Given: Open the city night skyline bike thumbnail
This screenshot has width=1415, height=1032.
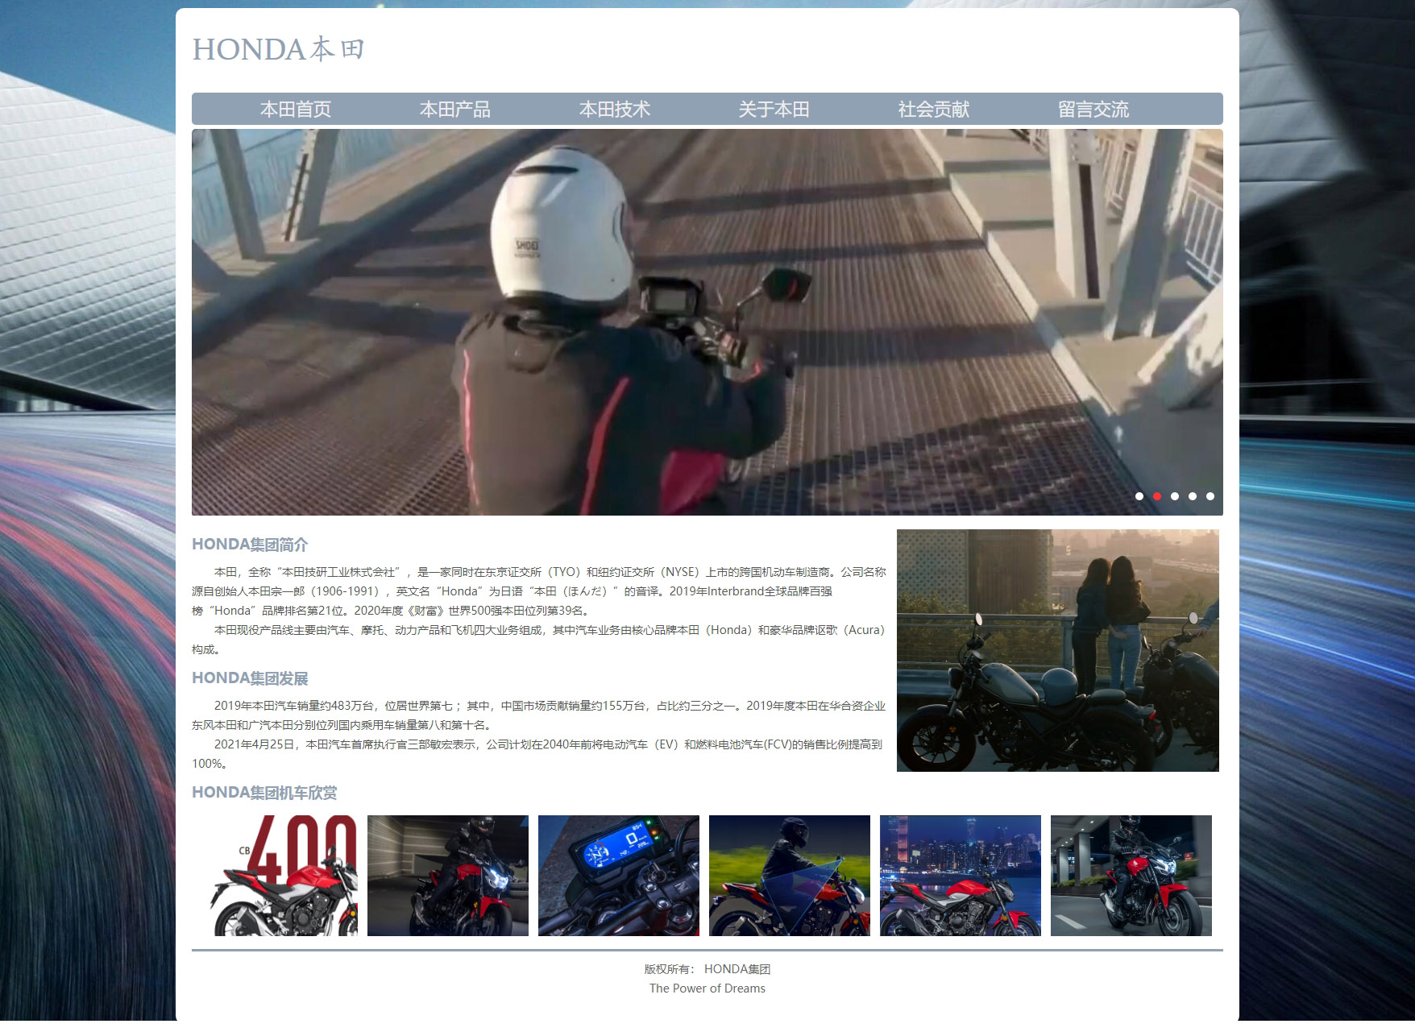Looking at the screenshot, I should coord(961,876).
